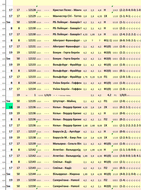Viewport: 141px width, 190px height.
Task: Click match ID cell 12144
Action: [32, 174]
